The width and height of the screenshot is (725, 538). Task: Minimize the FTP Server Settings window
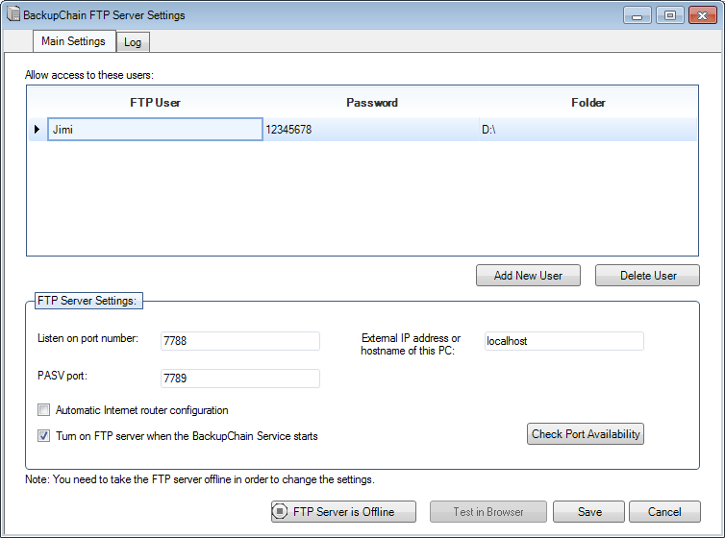637,15
